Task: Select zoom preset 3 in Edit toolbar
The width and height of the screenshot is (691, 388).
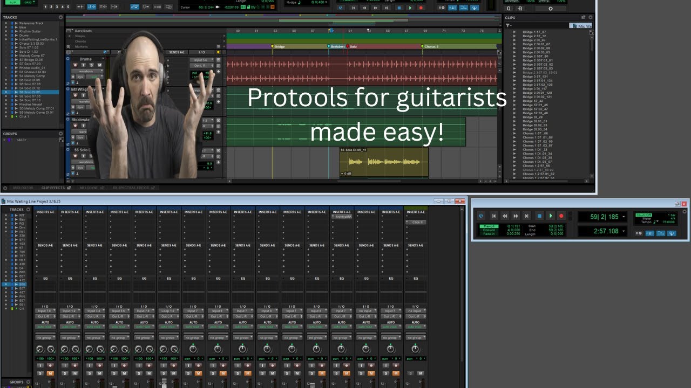Action: tap(57, 6)
